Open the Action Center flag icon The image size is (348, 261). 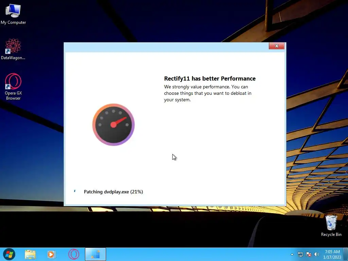(x=309, y=254)
